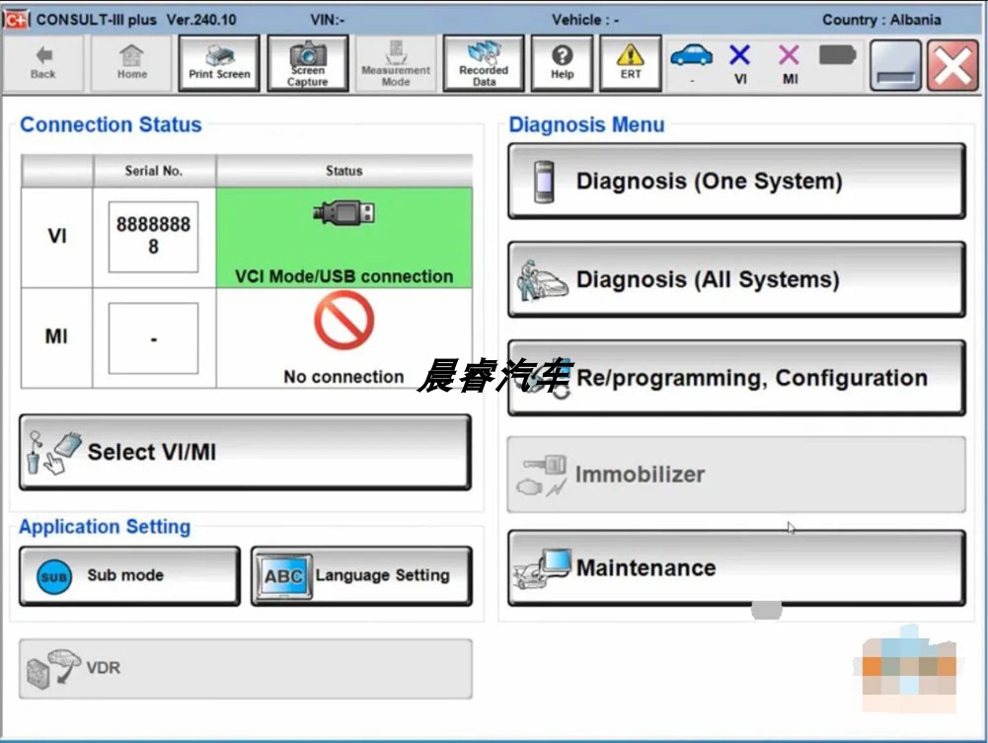Open the Immobilizer menu button
The image size is (988, 743).
736,475
